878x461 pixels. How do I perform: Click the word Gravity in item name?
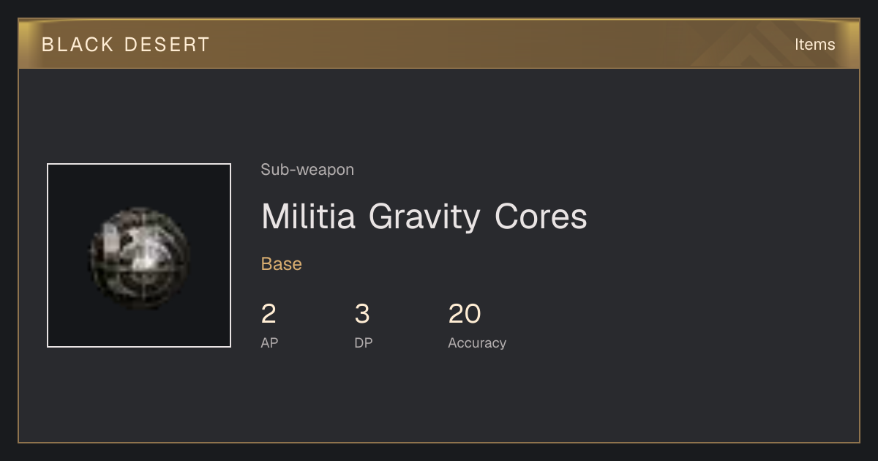(425, 218)
